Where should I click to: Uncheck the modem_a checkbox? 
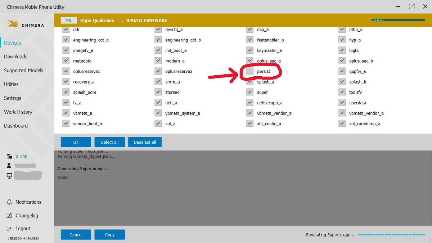pos(158,61)
